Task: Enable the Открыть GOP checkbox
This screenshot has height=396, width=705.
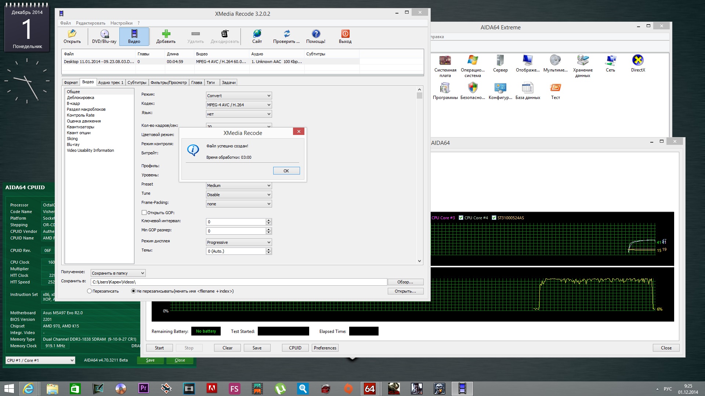Action: coord(144,213)
